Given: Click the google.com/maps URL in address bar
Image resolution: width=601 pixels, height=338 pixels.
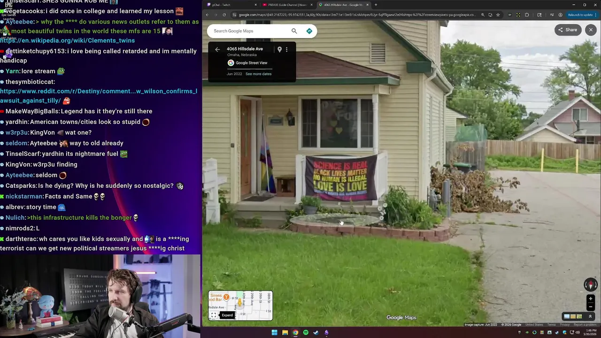Looking at the screenshot, I should 357,15.
